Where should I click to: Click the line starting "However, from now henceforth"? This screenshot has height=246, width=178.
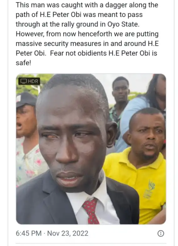click(87, 34)
